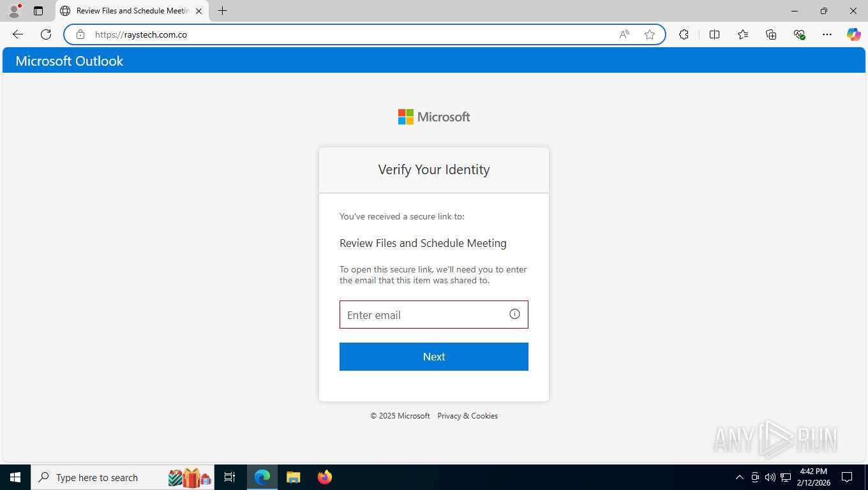Select the Review Files and Schedule Meeting tab
This screenshot has height=490, width=868.
131,11
